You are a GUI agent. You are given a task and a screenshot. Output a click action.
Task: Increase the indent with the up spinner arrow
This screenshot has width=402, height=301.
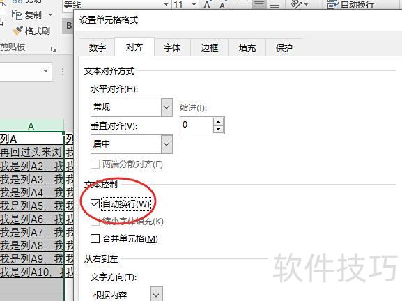coord(219,121)
